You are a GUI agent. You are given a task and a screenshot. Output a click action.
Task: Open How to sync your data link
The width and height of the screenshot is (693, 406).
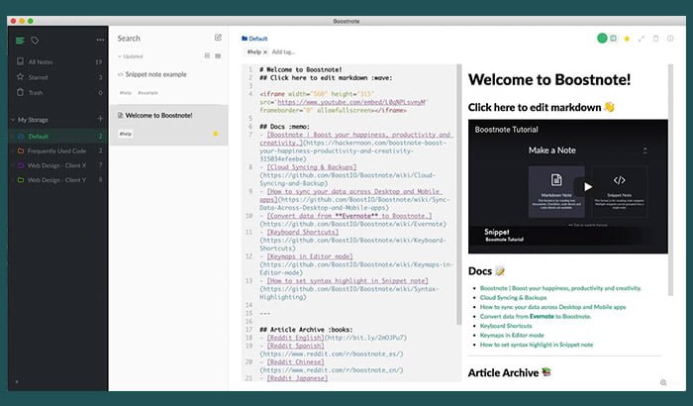point(552,307)
